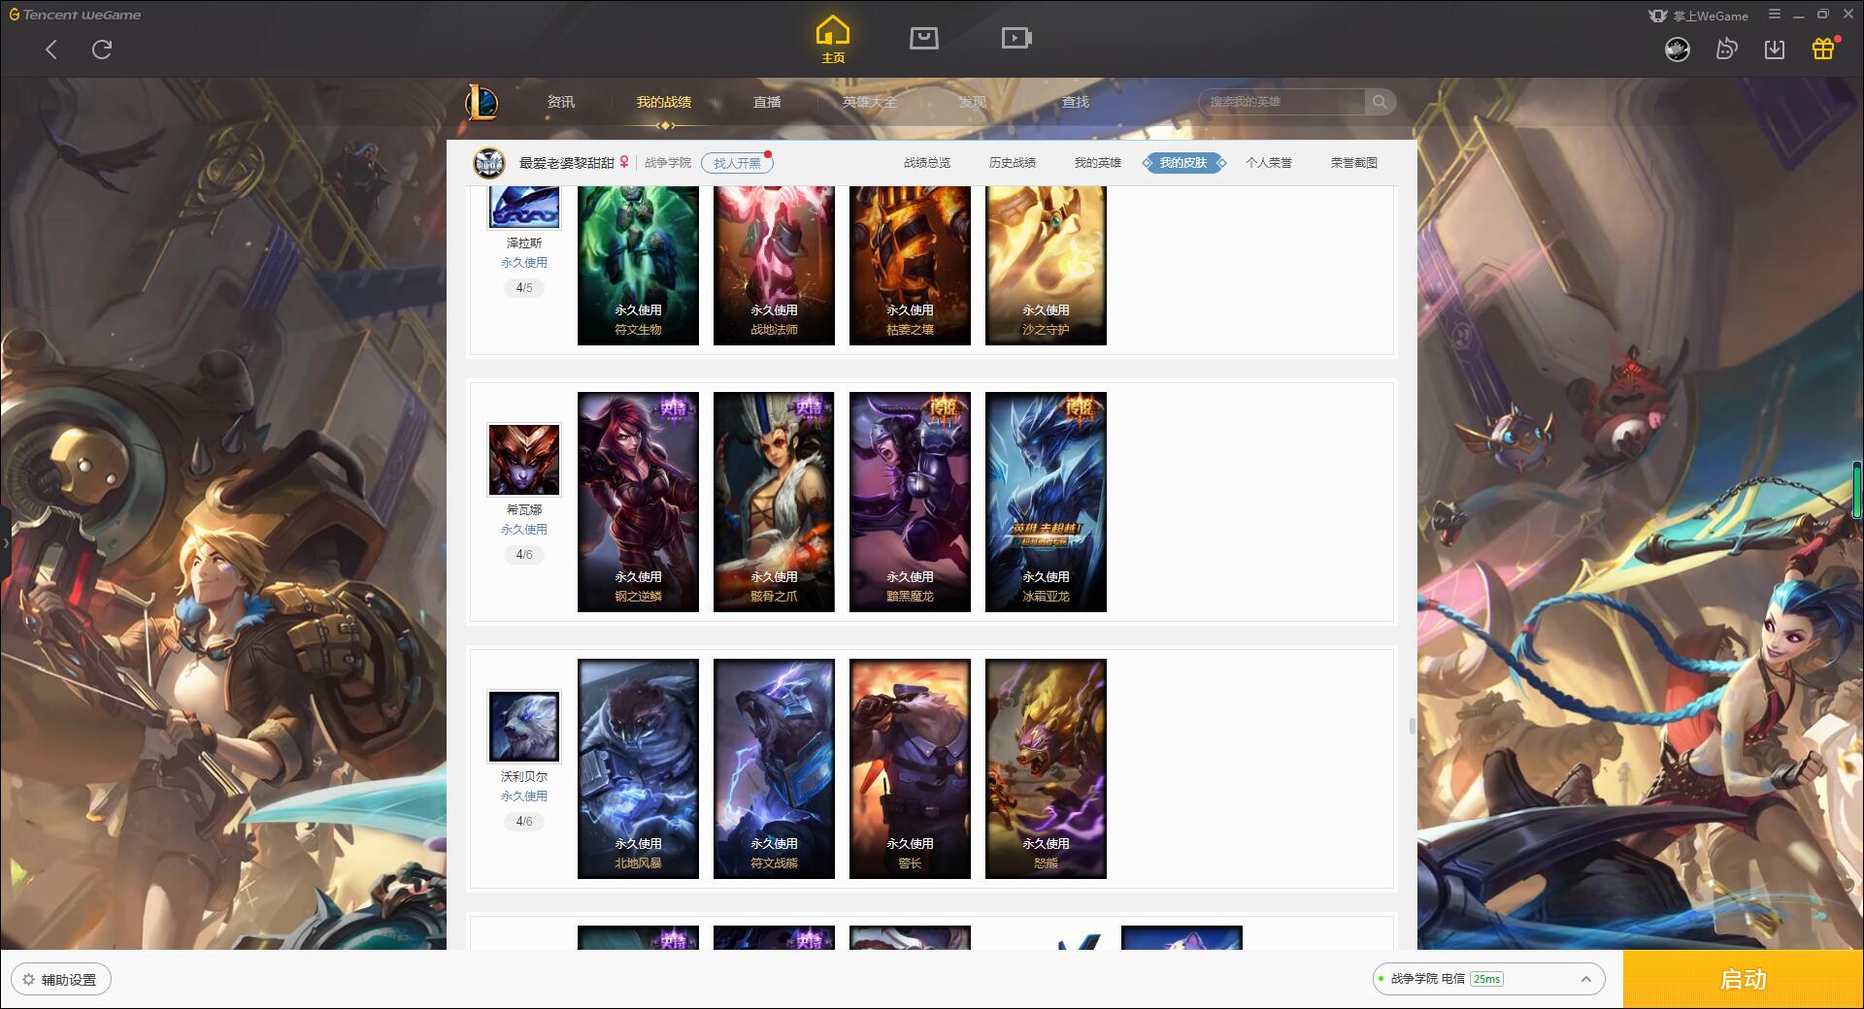
Task: Focus the 搜索我的英雄 search field
Action: [x=1282, y=102]
